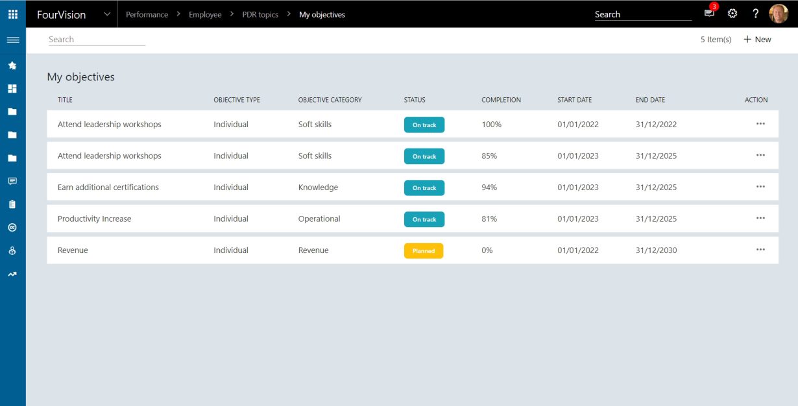798x406 pixels.
Task: Select the clipboard tasks icon in the sidebar
Action: (12, 204)
